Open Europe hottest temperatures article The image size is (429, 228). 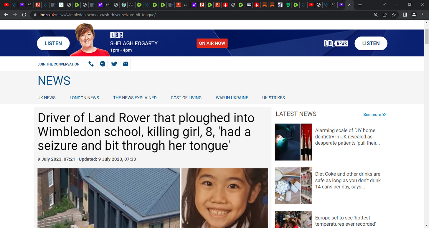[345, 221]
